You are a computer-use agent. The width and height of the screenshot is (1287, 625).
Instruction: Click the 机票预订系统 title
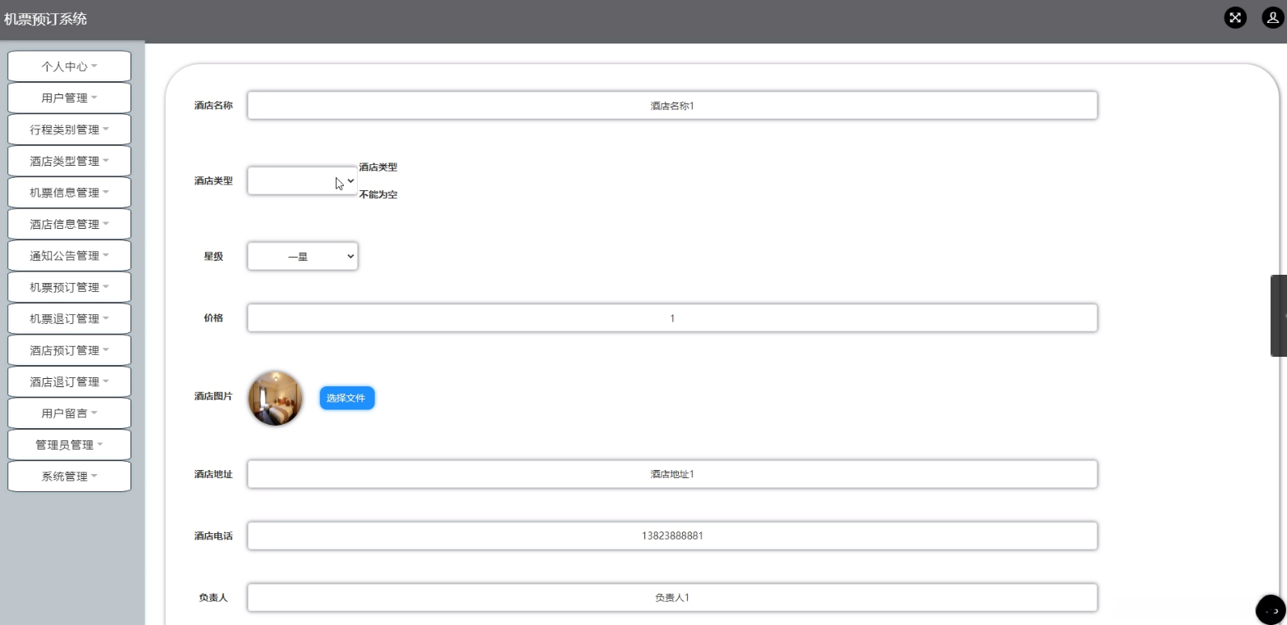(45, 19)
